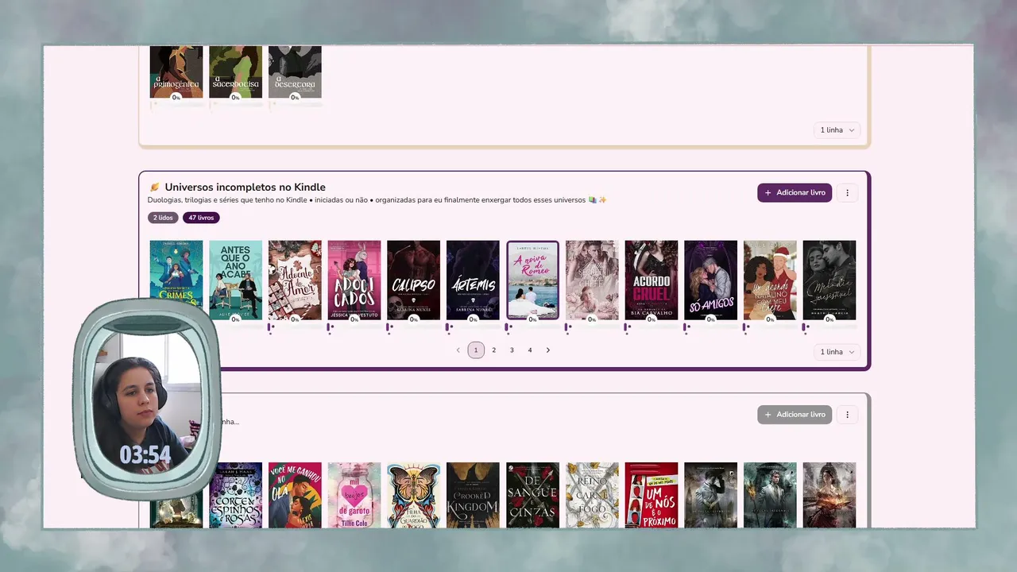This screenshot has width=1017, height=572.
Task: Open the A Noiva de Romeo cover
Action: click(x=532, y=280)
